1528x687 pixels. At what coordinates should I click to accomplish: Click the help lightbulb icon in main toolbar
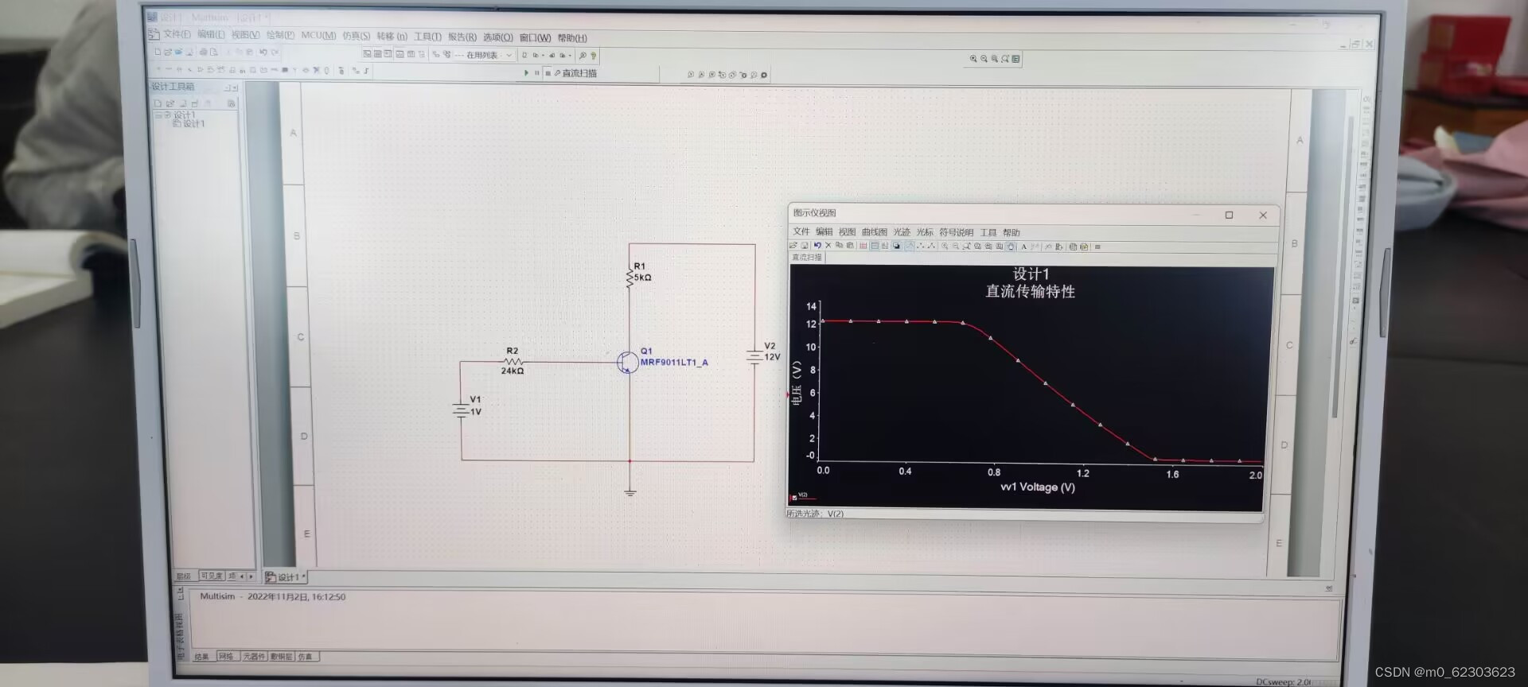594,55
